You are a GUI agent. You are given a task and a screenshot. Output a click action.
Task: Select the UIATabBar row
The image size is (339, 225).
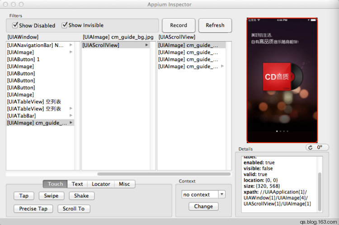[x=40, y=116]
